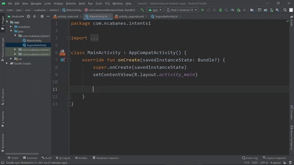
Task: Click the Make Project hammer icon
Action: click(x=142, y=10)
